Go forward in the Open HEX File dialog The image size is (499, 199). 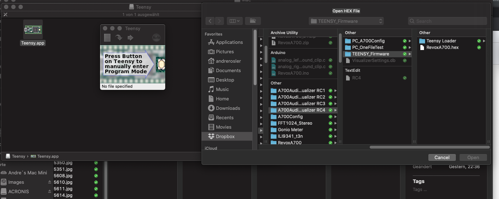point(220,21)
